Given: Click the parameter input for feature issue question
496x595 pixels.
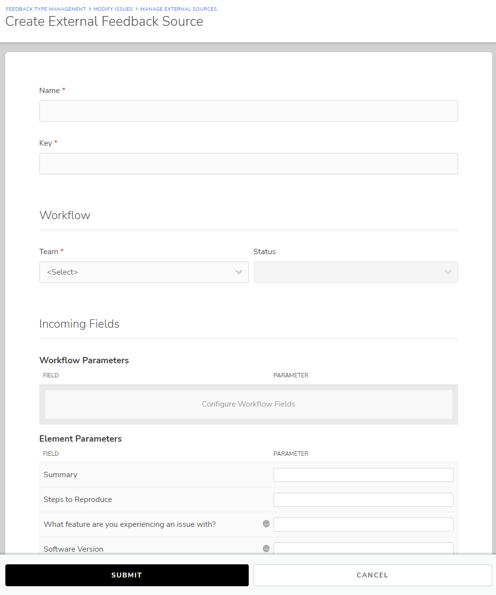Looking at the screenshot, I should click(363, 524).
